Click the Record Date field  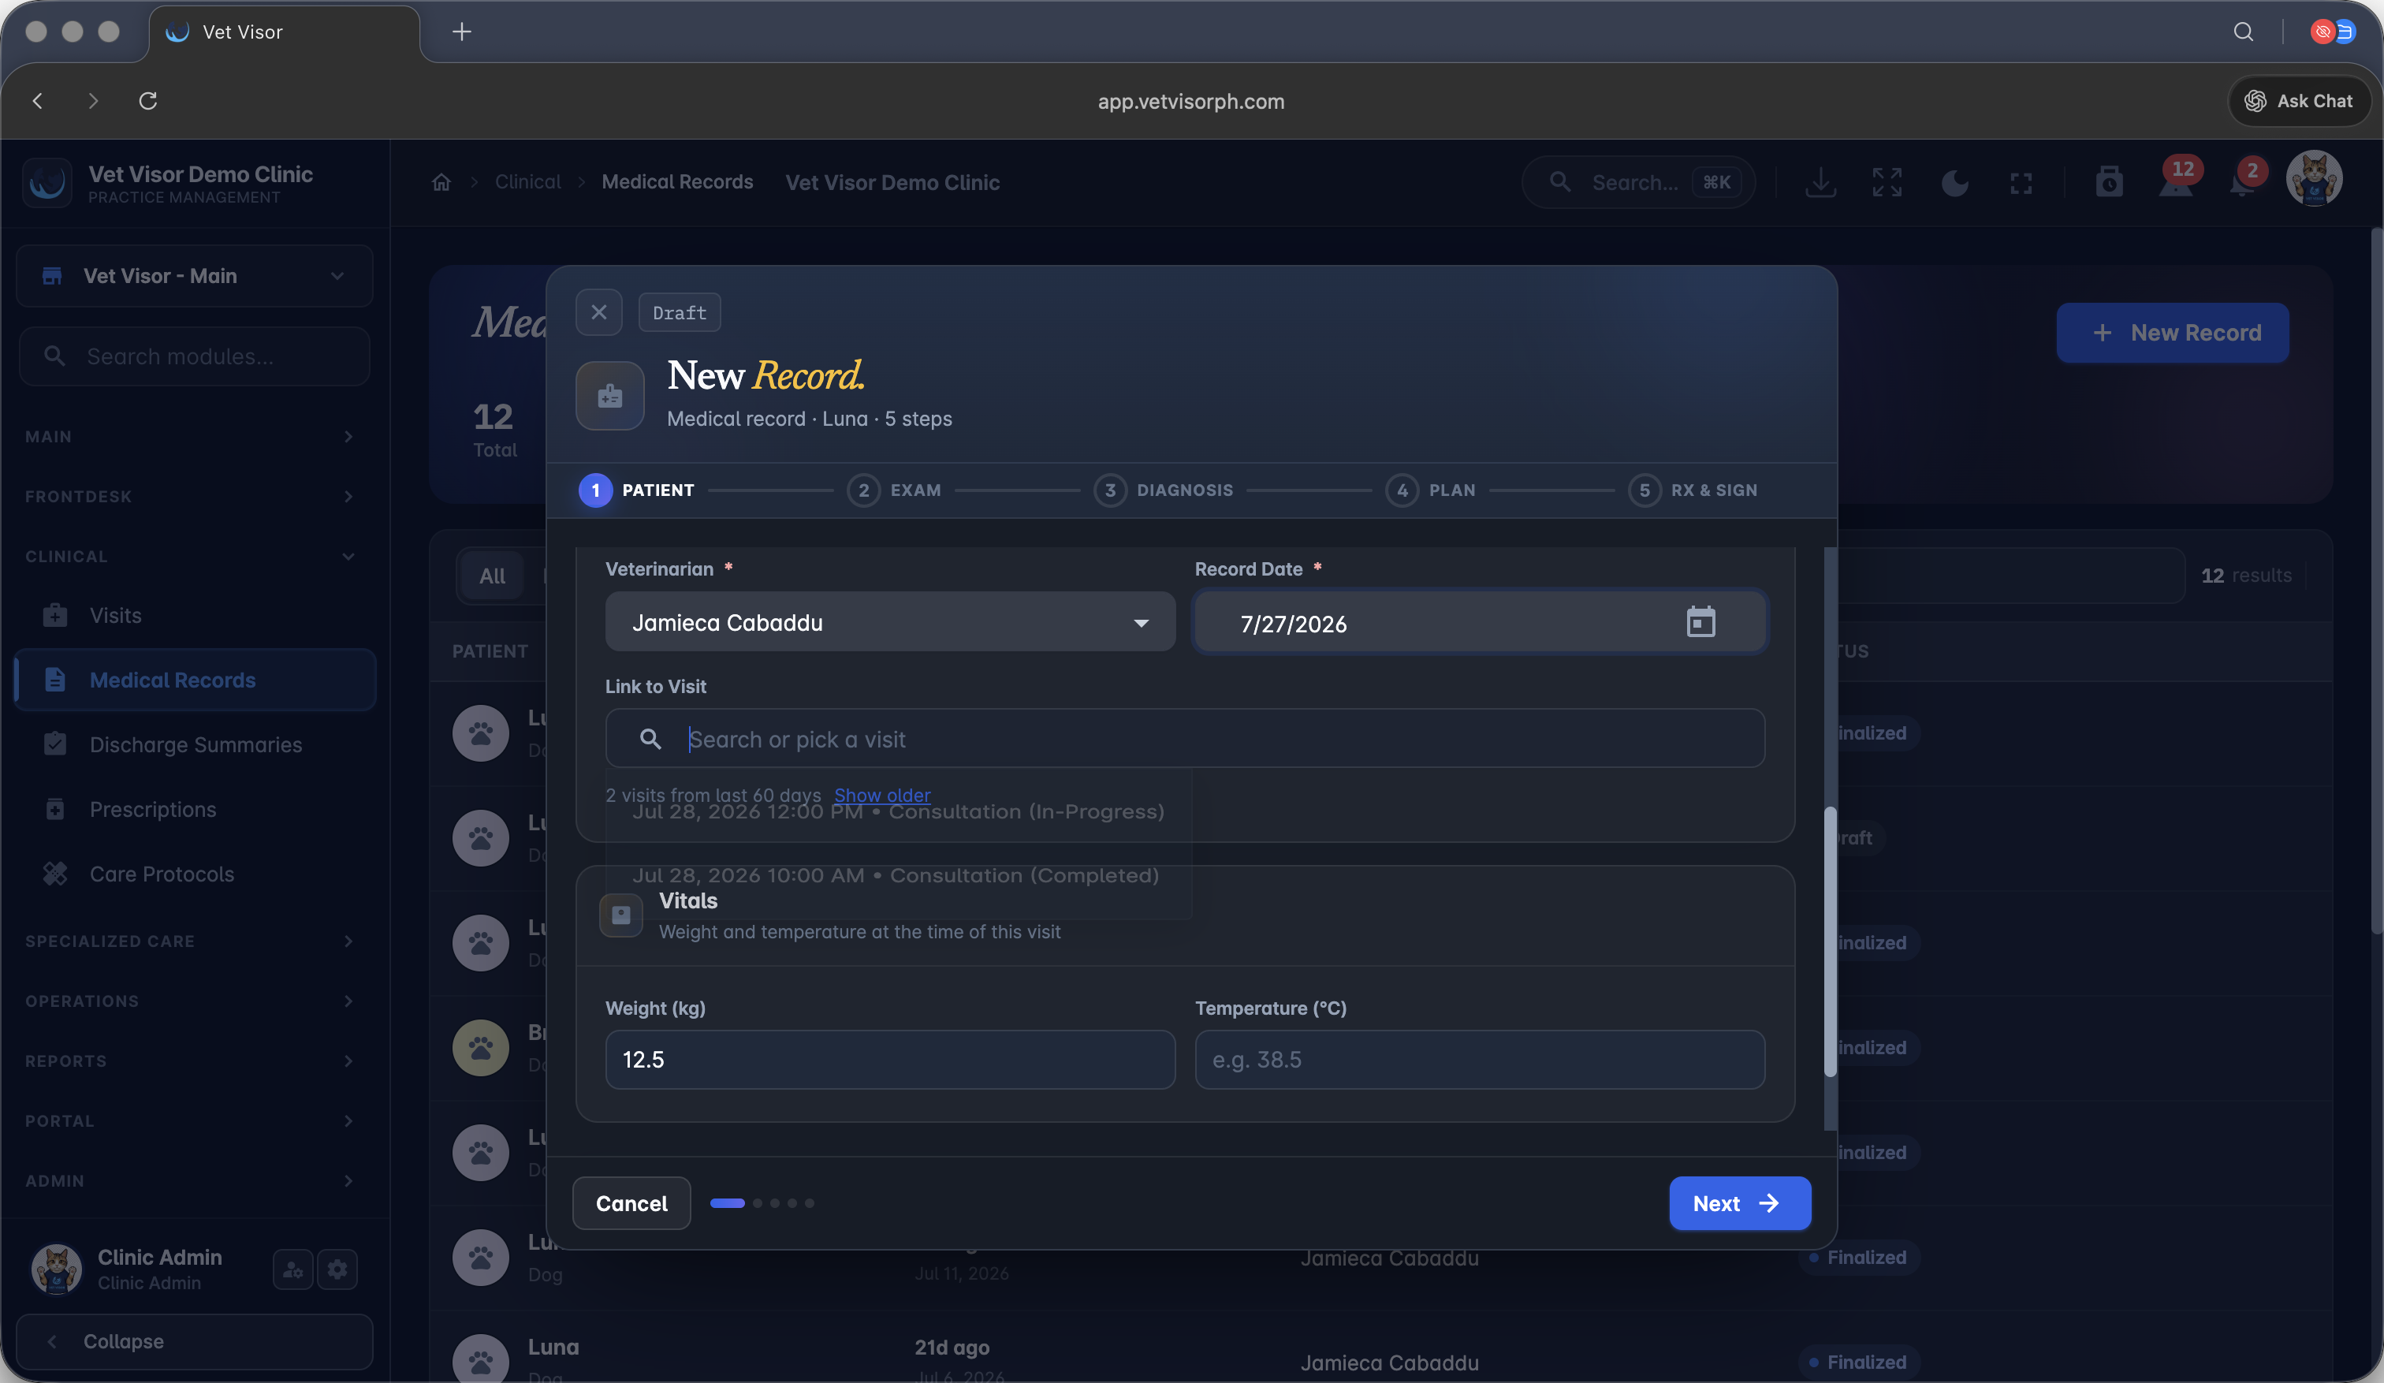(x=1480, y=622)
